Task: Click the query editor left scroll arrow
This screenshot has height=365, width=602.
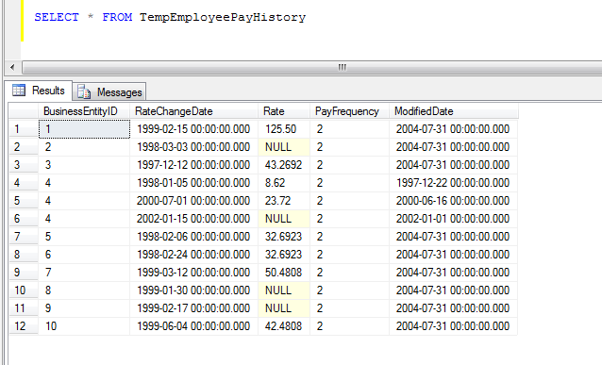Action: pos(12,68)
